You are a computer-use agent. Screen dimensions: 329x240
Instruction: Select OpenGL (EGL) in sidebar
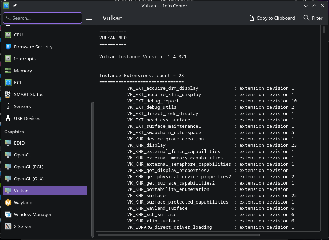(x=29, y=167)
